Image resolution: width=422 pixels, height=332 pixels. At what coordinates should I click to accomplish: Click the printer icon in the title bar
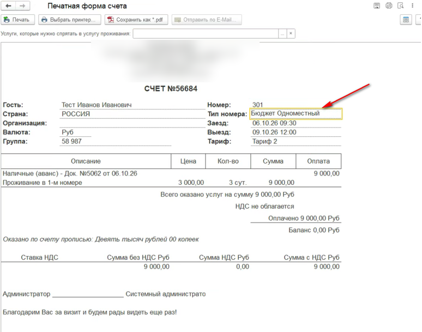pyautogui.click(x=389, y=5)
